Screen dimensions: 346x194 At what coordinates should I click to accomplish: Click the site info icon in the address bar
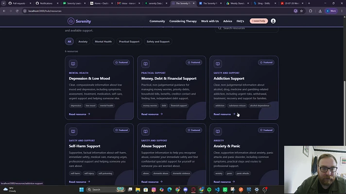point(25,11)
